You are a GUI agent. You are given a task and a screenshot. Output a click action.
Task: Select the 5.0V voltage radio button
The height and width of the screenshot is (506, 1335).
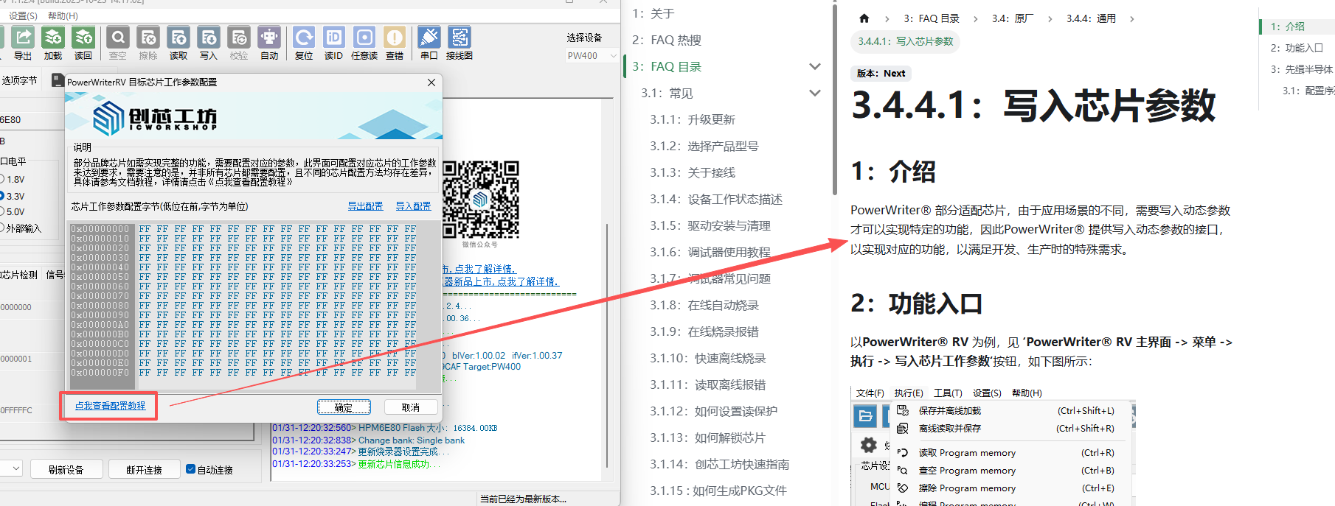(x=2, y=211)
